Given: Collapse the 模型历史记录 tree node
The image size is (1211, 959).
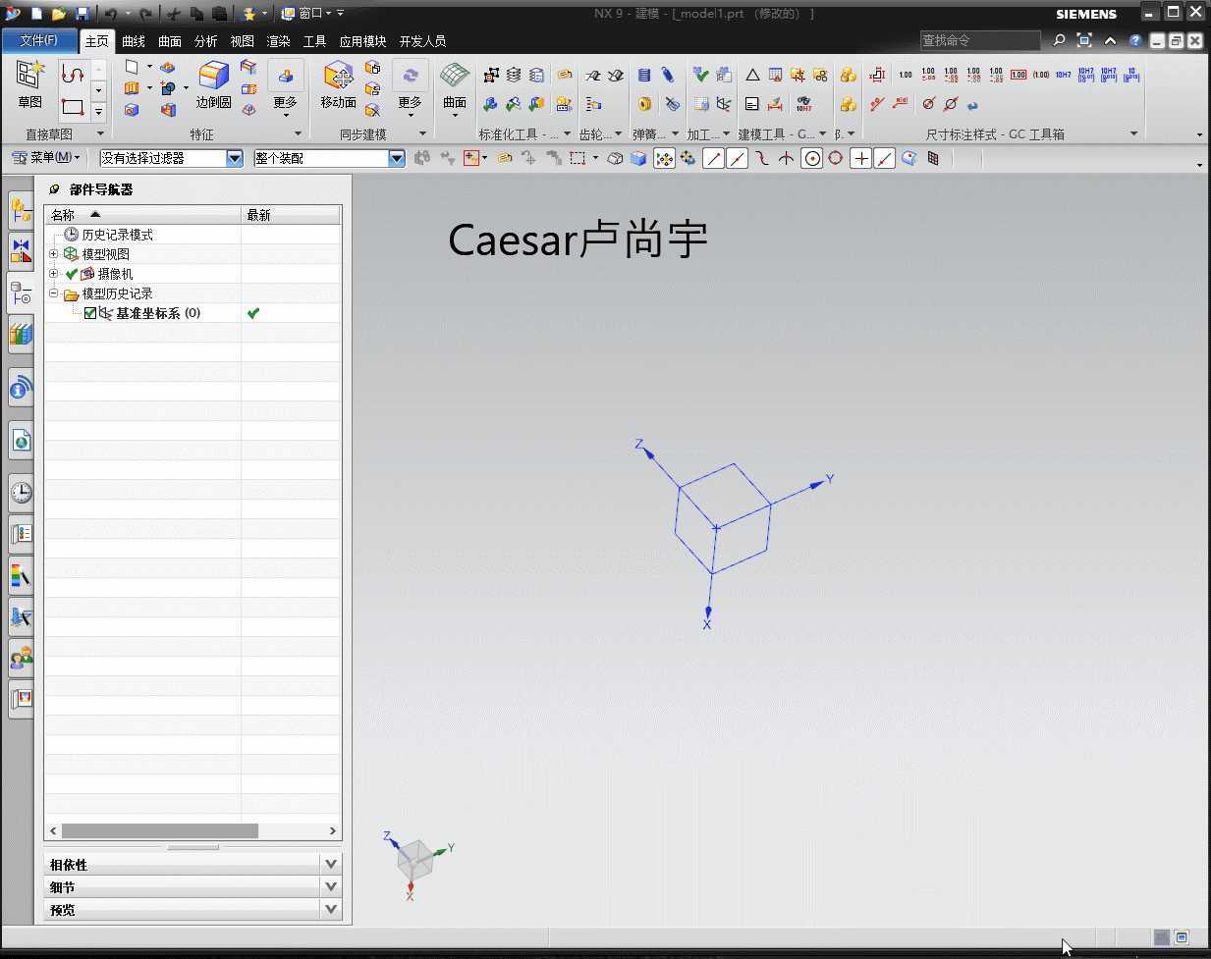Looking at the screenshot, I should click(x=54, y=293).
